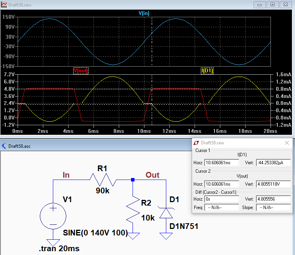
Task: Click the V1 component name label
Action: pos(67,199)
